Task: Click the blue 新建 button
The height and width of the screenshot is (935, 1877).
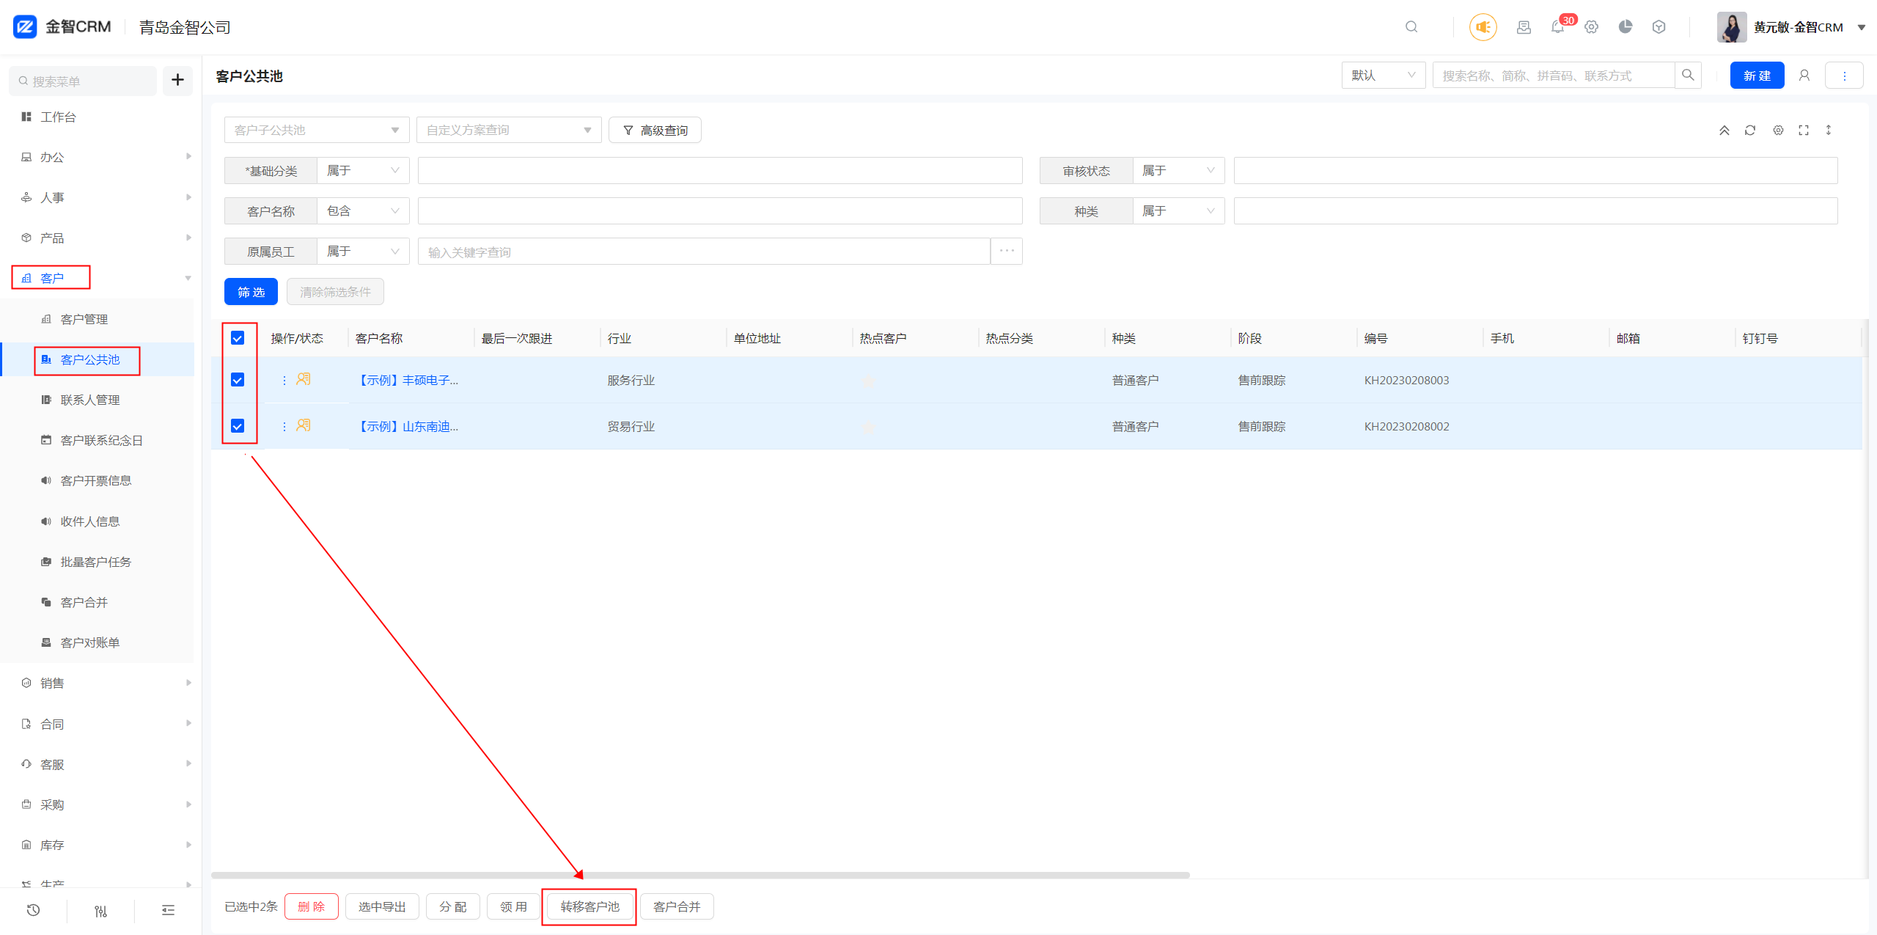Action: (1757, 75)
